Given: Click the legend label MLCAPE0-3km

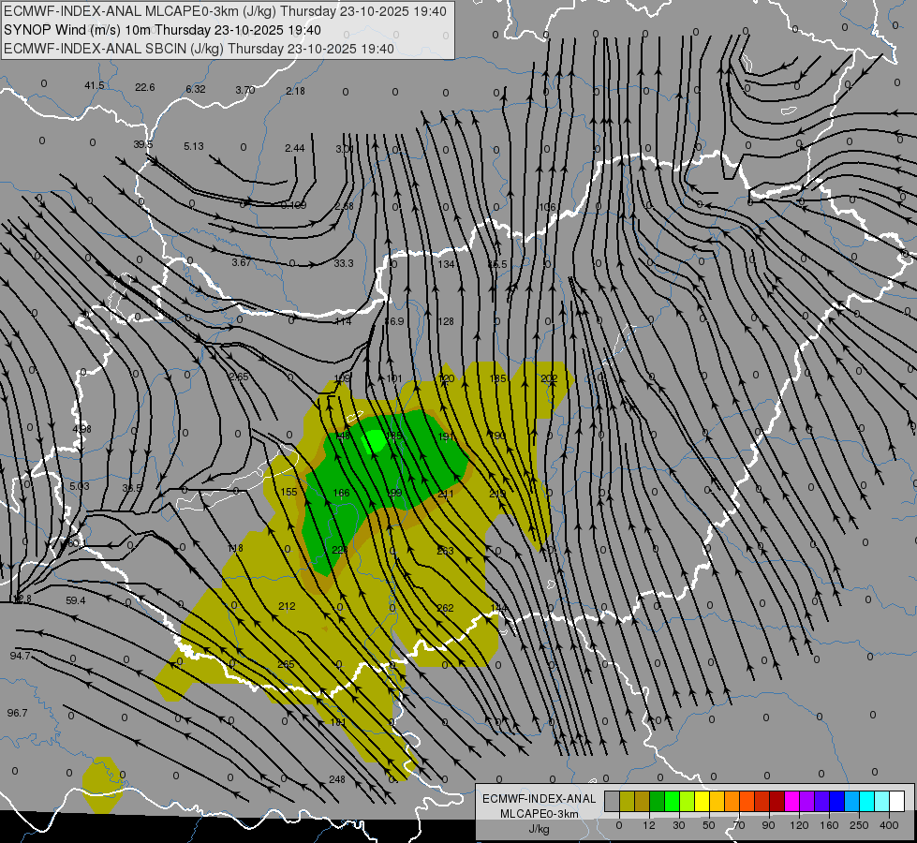Looking at the screenshot, I should 539,814.
